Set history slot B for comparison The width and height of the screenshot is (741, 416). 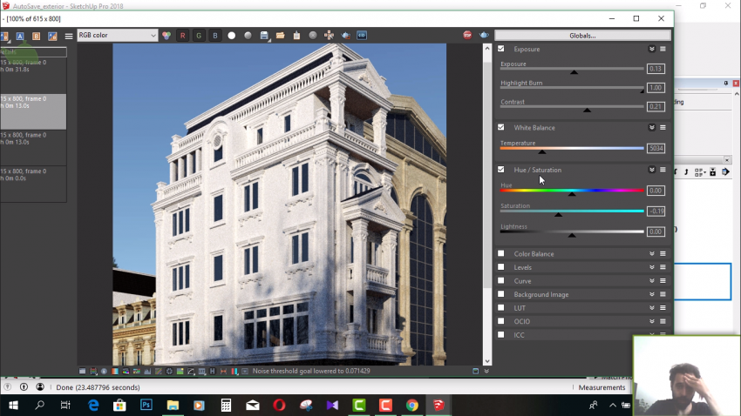click(36, 37)
